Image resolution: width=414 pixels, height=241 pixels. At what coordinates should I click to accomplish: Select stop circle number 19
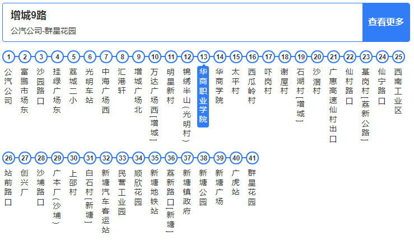coord(301,56)
